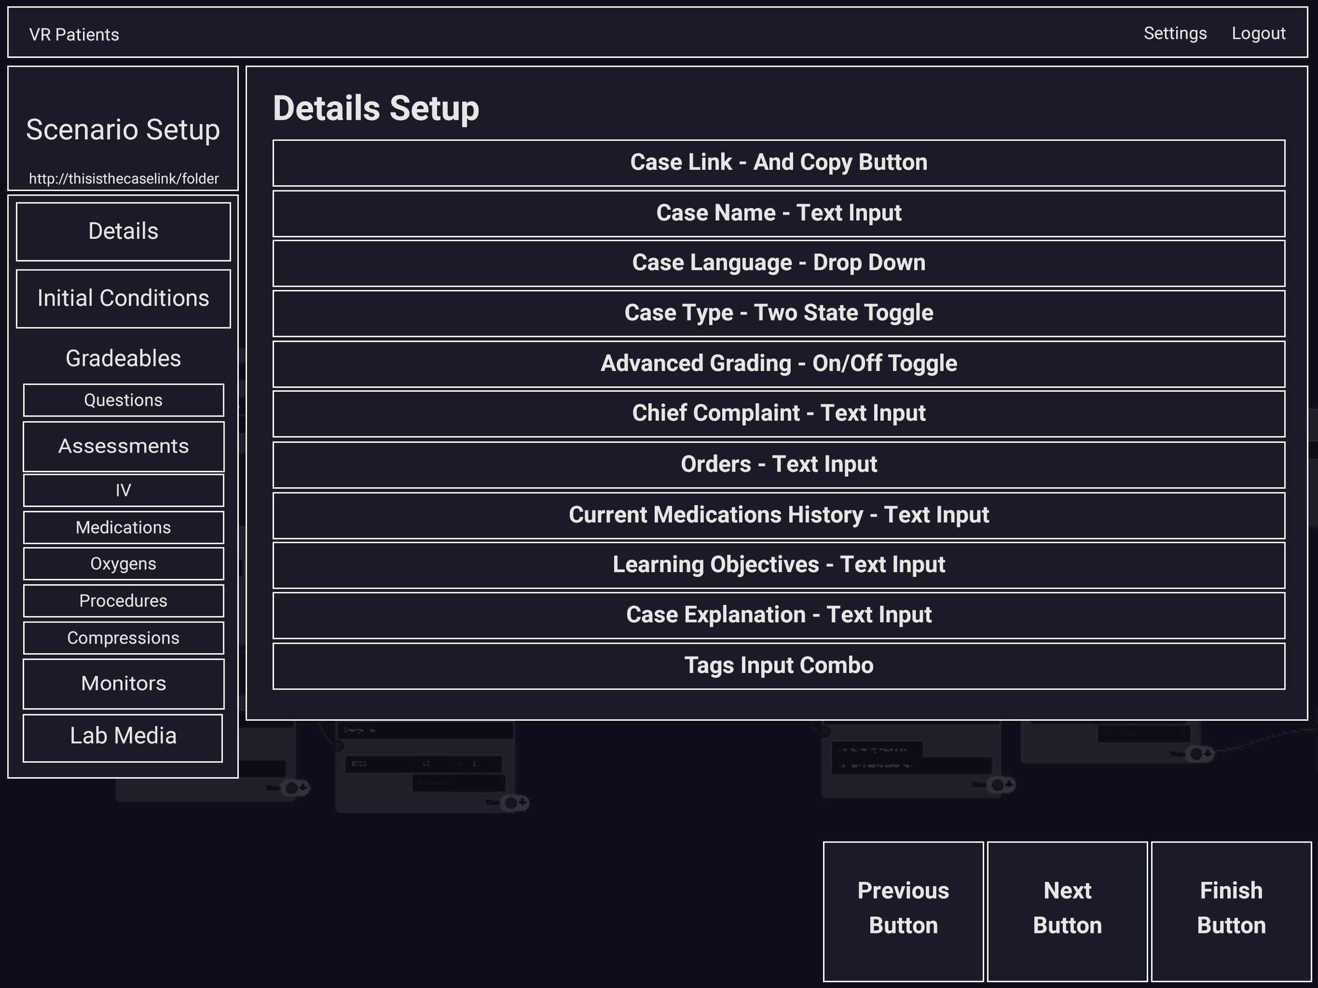1318x988 pixels.
Task: Click the Case Link copy button row
Action: pos(778,163)
